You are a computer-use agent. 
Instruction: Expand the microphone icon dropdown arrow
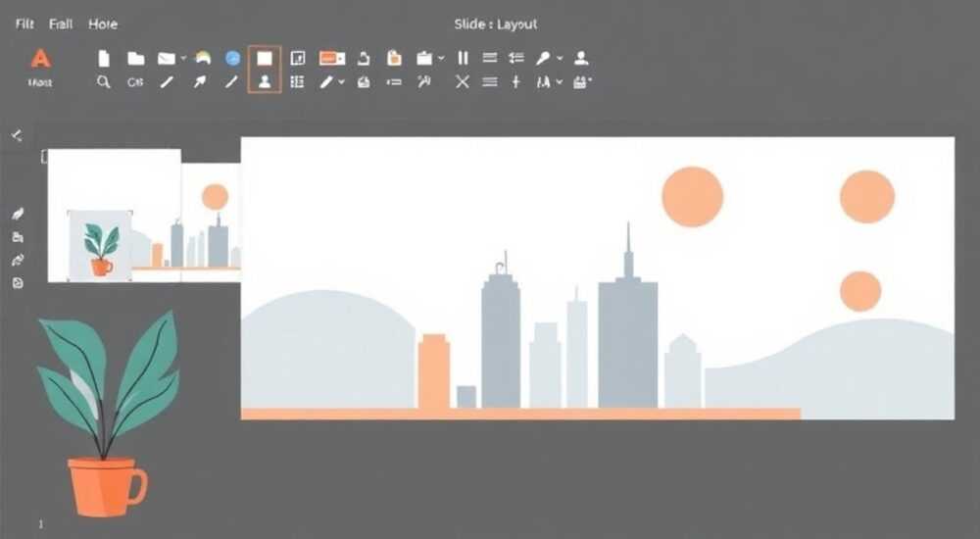coord(560,58)
